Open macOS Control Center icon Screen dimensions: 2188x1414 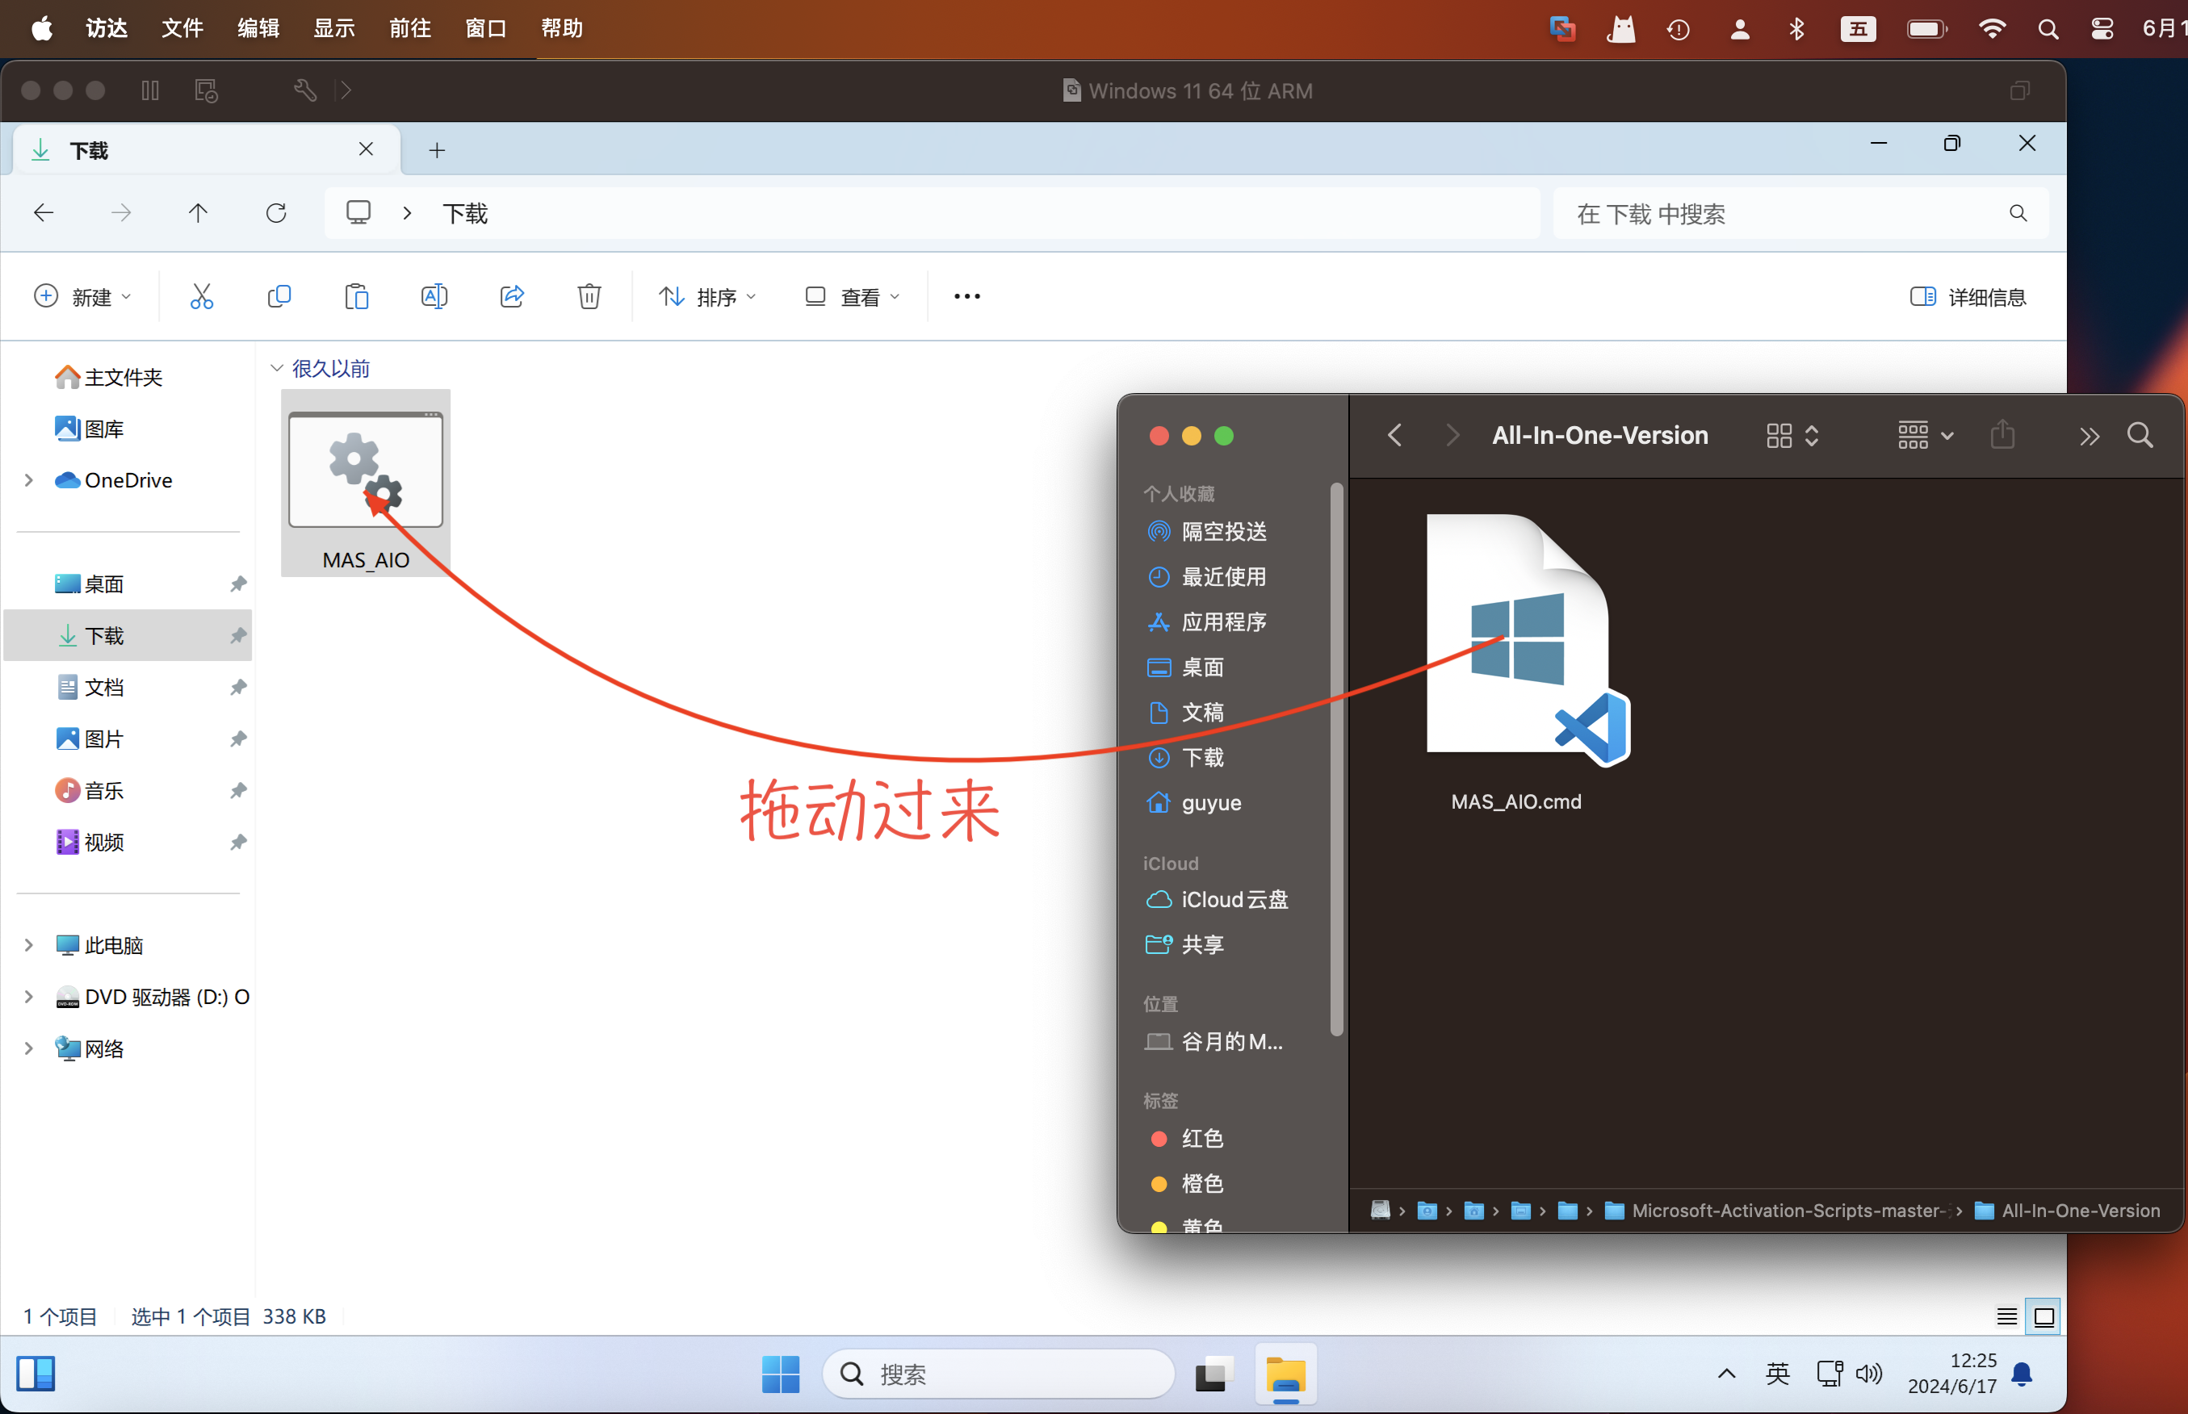tap(2101, 28)
